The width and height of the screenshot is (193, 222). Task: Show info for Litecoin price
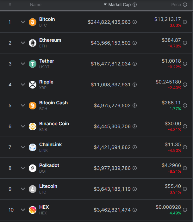tap(185, 189)
